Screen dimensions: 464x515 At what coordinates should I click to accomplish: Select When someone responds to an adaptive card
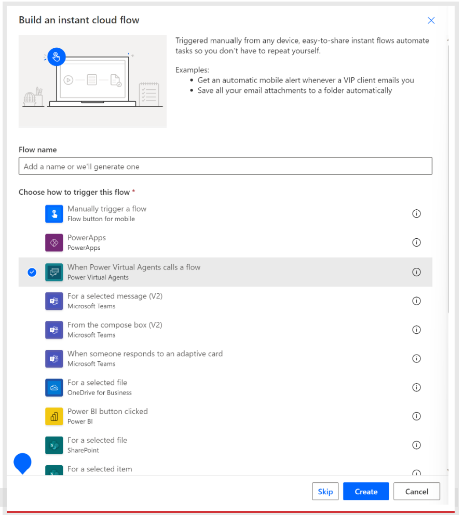click(225, 359)
